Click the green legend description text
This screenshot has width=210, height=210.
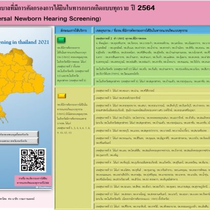(x=73, y=64)
